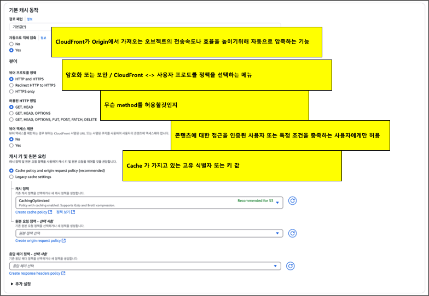Open the CachingOptimized cache policy dropdown
The image size is (429, 296).
149,203
